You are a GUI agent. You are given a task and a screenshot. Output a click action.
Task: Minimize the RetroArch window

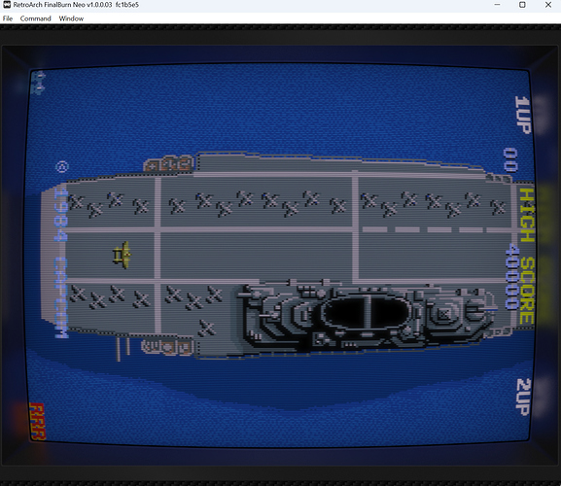coord(497,5)
